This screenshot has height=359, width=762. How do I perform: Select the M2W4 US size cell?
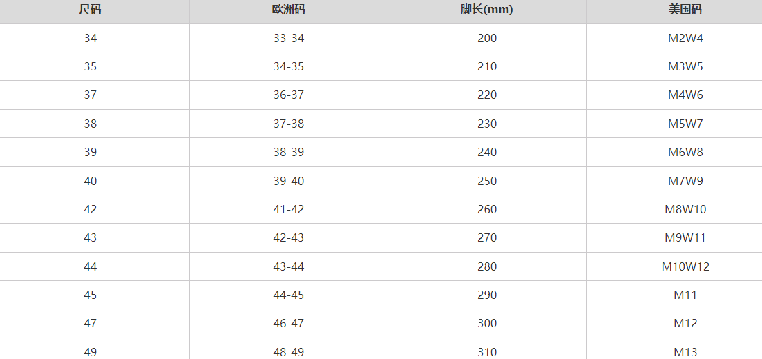685,38
